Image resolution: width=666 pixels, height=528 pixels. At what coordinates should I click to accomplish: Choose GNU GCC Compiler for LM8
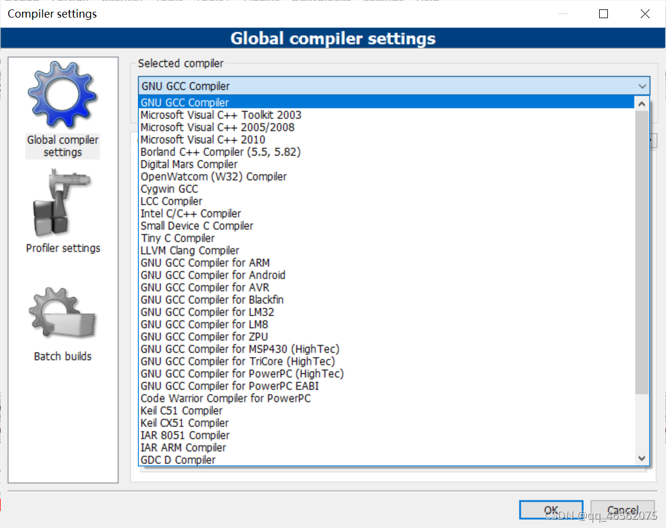pos(386,324)
